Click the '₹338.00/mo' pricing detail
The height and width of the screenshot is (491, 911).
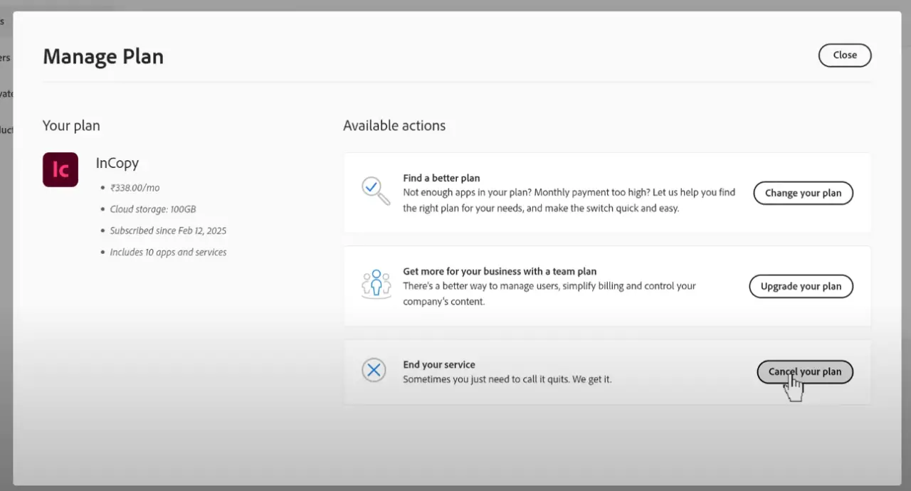coord(135,187)
